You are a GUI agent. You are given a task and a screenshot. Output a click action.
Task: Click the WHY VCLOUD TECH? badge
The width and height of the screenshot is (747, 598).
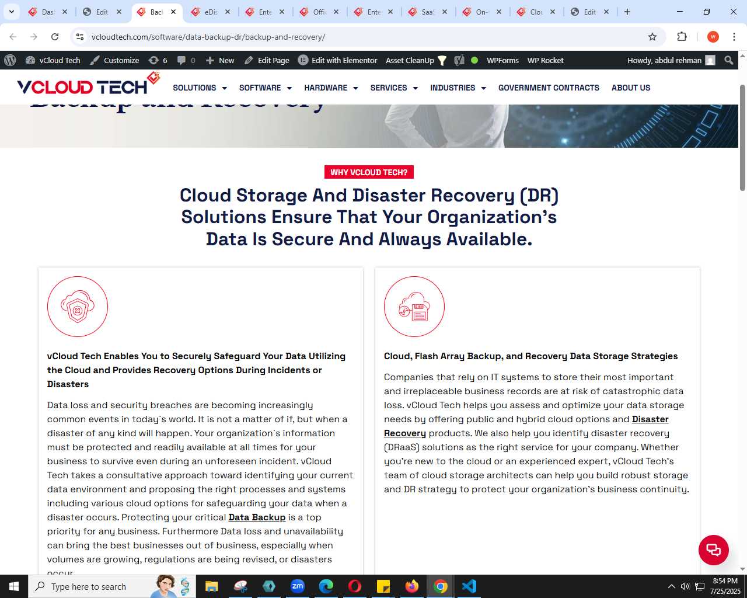pyautogui.click(x=369, y=172)
